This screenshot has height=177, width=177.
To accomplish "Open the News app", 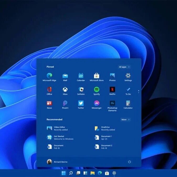I will click(x=49, y=105).
